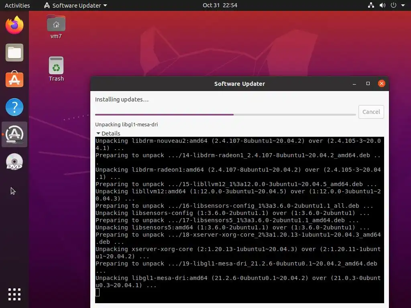Click 'Unpacking libgl1-mesa-dri' status text
The width and height of the screenshot is (411, 308).
(x=126, y=124)
